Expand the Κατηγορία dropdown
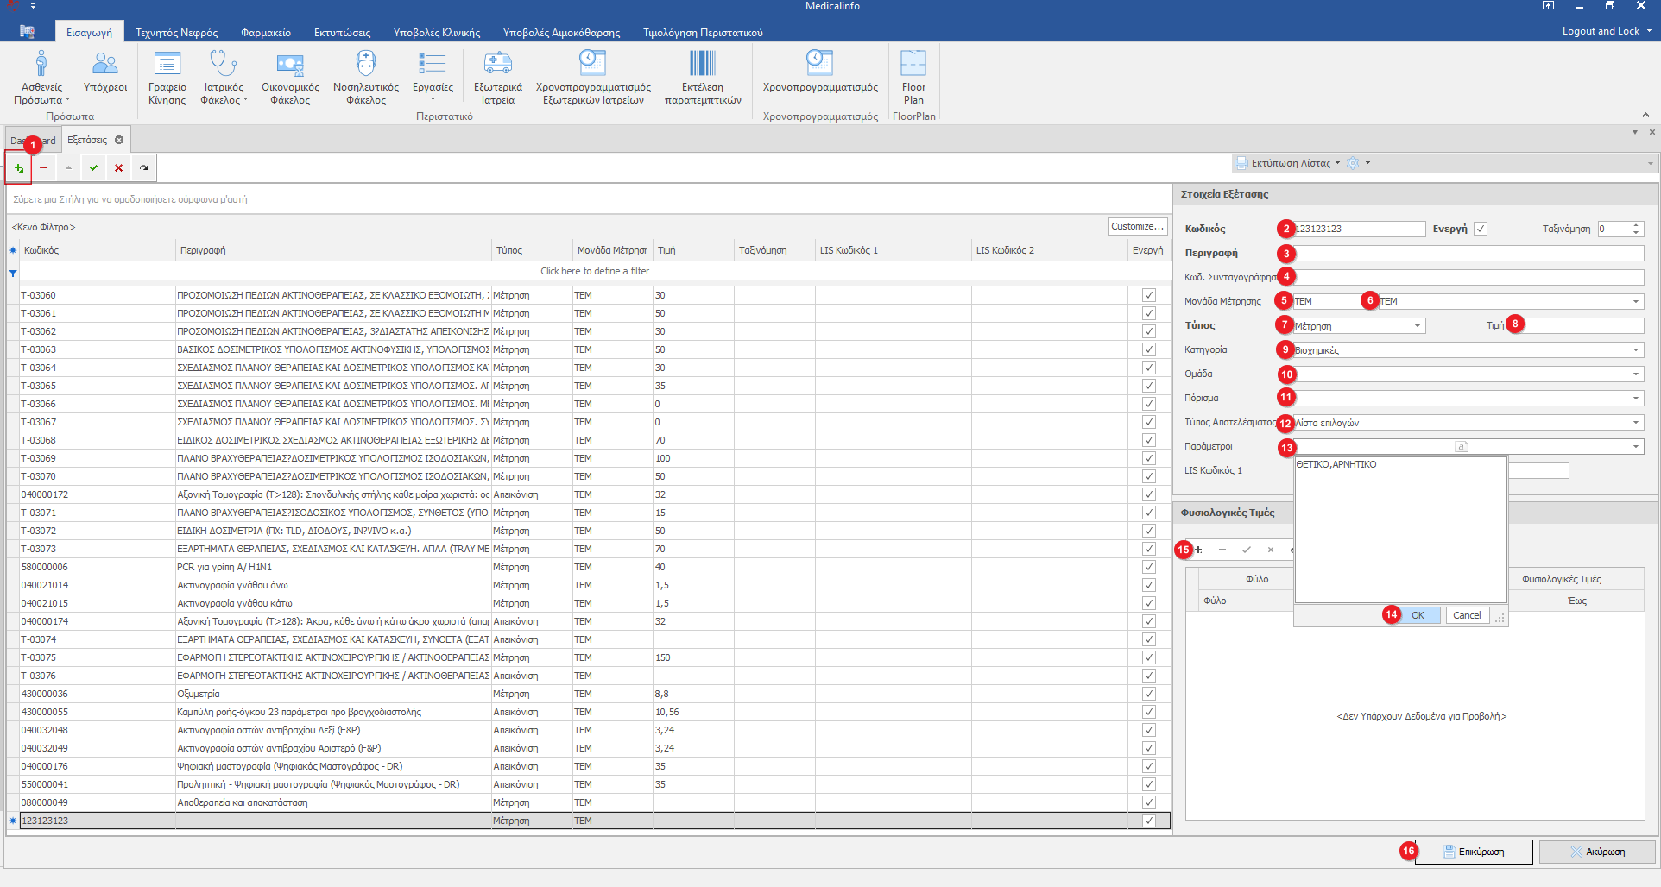The image size is (1661, 887). click(x=1635, y=350)
